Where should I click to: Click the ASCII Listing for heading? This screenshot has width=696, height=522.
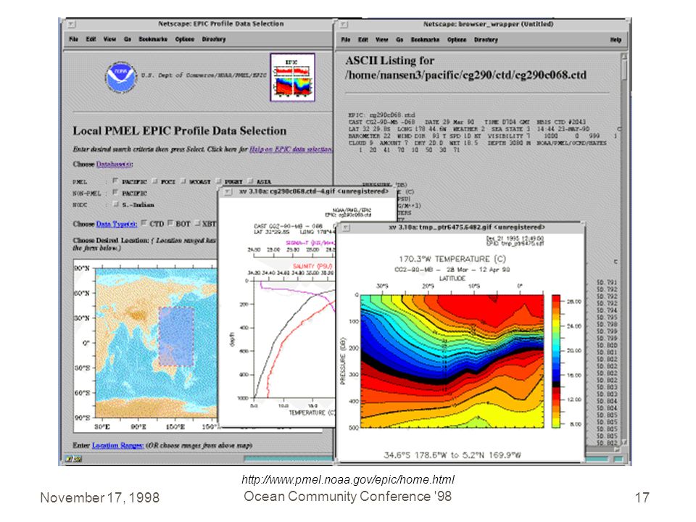coord(390,60)
